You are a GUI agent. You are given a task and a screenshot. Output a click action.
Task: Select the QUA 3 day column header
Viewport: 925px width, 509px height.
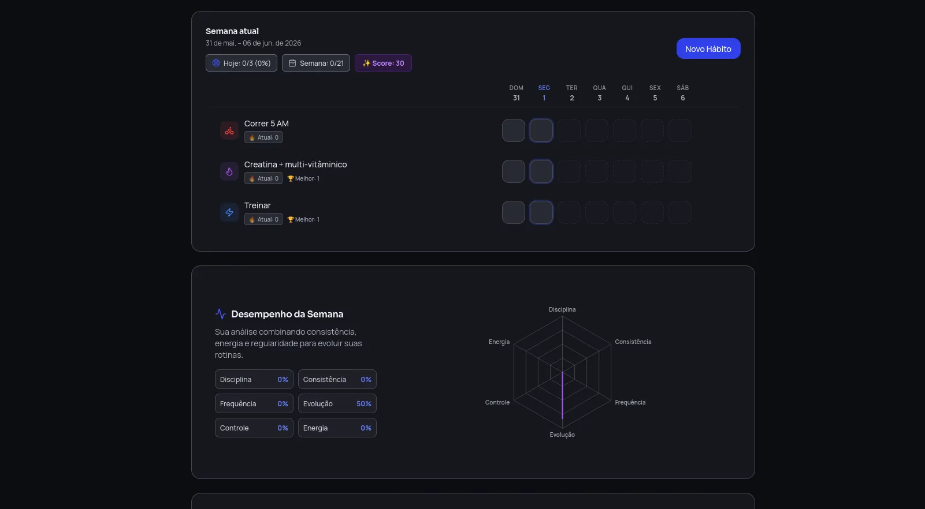click(600, 93)
